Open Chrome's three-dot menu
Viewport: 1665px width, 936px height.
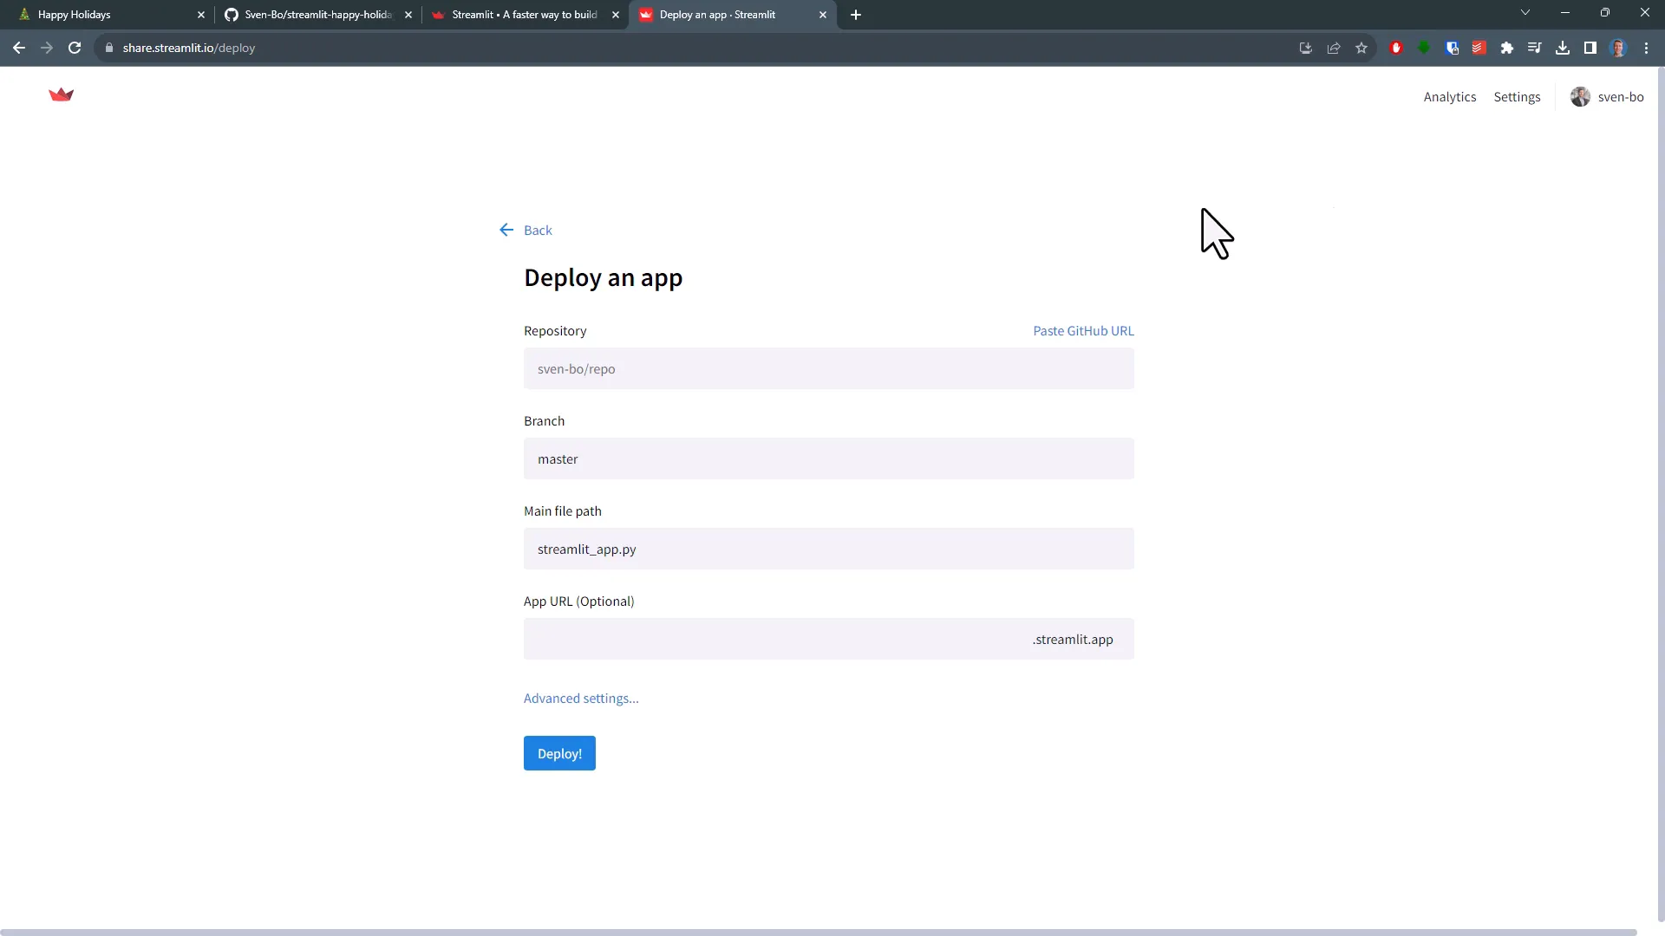[1646, 48]
